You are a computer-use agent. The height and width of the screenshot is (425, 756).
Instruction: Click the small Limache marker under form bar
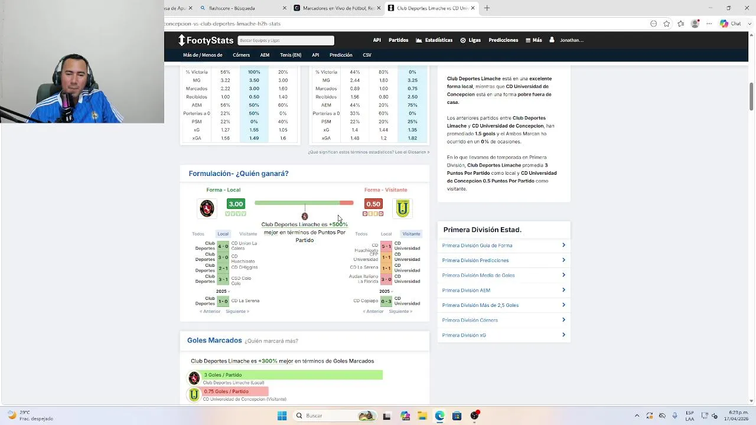pos(305,217)
